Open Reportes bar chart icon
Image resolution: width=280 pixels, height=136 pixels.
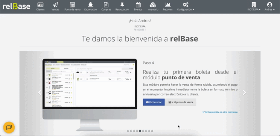pyautogui.click(x=168, y=5)
